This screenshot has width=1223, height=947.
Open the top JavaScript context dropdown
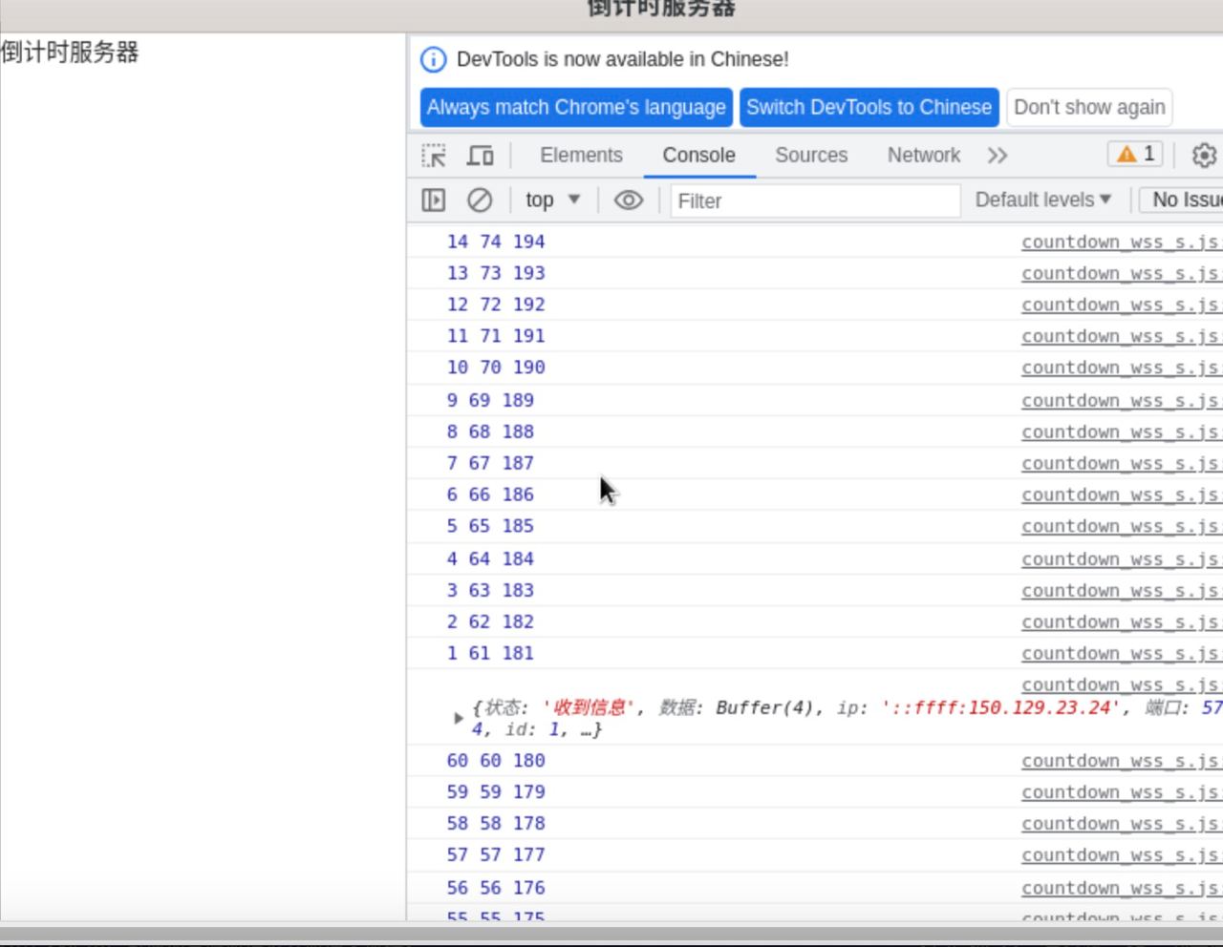point(552,200)
